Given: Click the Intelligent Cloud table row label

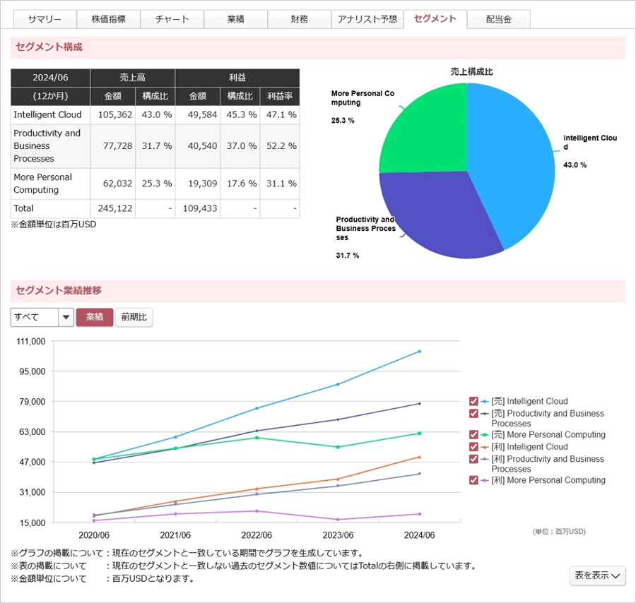Looking at the screenshot, I should [47, 114].
